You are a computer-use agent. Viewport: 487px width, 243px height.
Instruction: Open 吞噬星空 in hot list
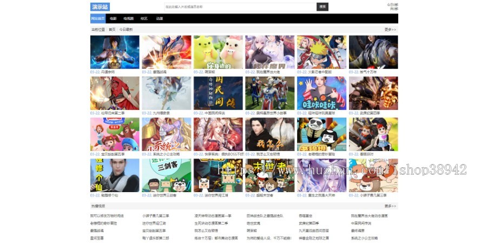[x=305, y=215]
